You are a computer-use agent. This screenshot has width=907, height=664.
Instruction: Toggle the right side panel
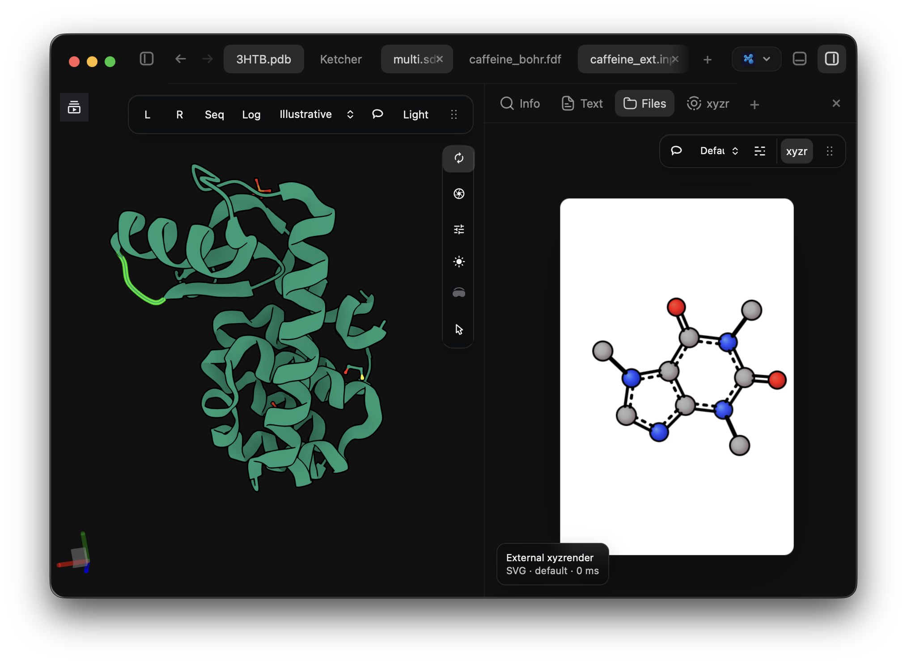click(x=831, y=59)
